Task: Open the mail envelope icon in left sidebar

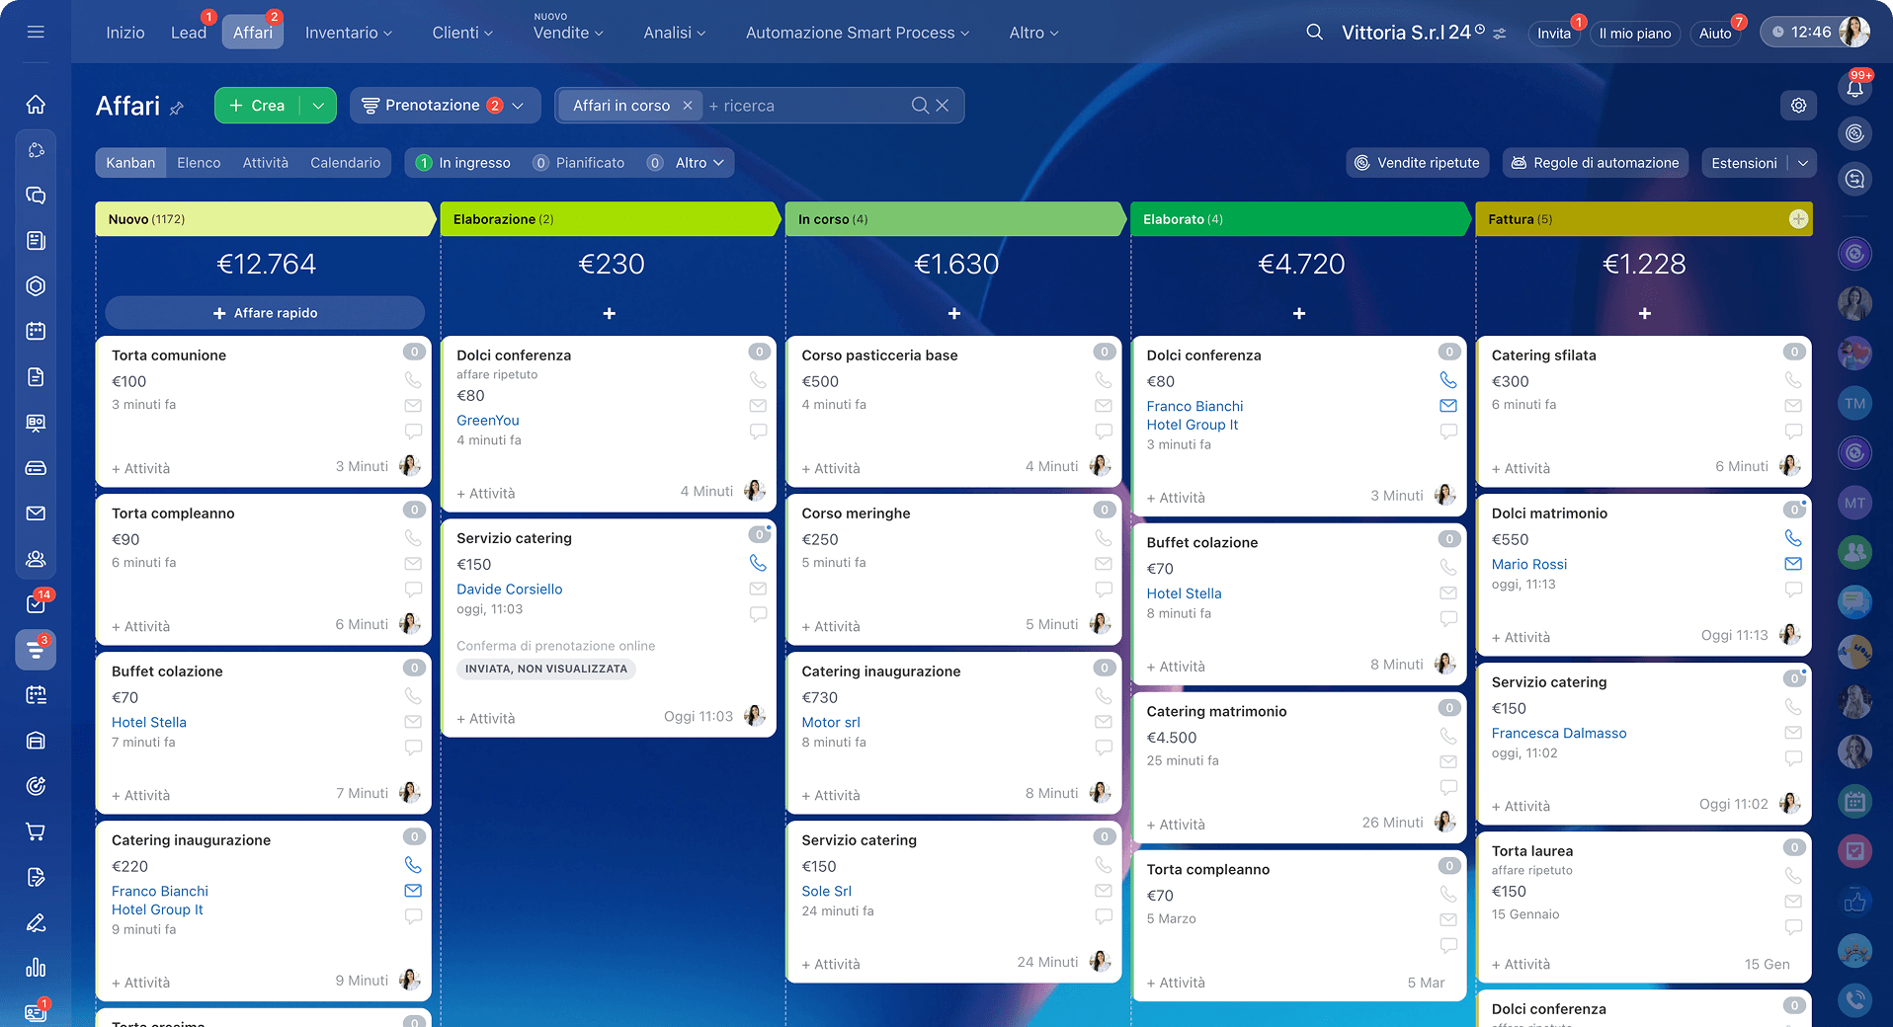Action: pos(36,513)
